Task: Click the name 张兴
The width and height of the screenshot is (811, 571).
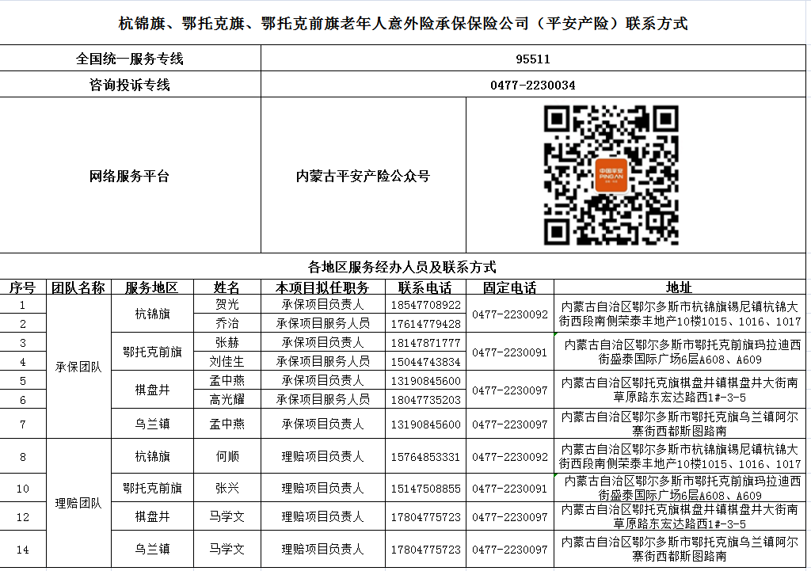Action: [227, 488]
